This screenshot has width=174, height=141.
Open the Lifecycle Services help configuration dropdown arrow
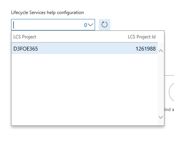point(90,25)
